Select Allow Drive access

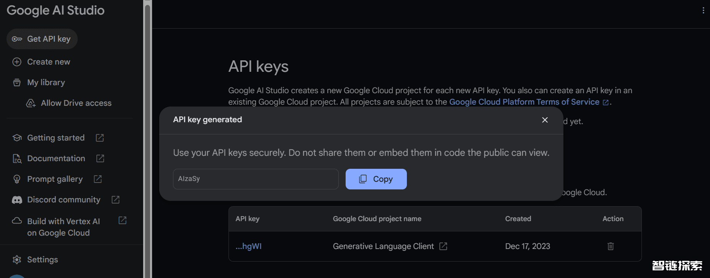[76, 103]
